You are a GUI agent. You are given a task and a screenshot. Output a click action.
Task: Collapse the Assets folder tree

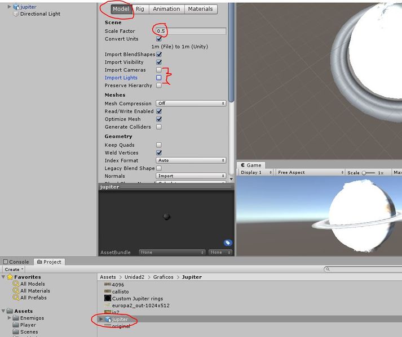tap(3, 311)
